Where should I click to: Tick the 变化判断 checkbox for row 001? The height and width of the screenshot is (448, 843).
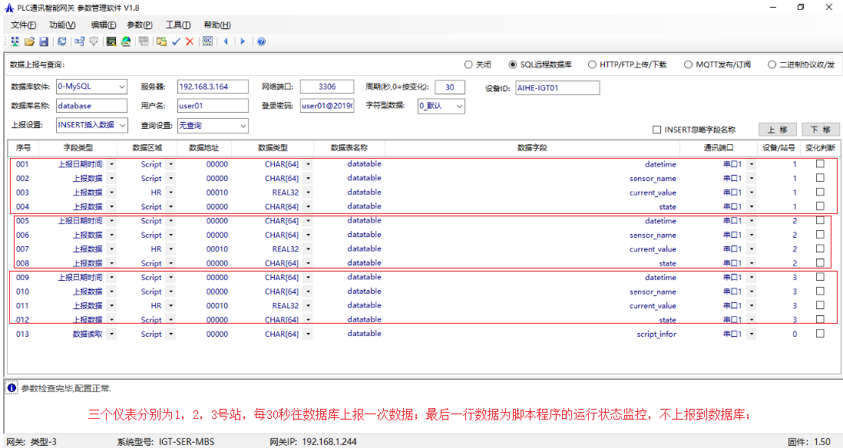tap(820, 164)
